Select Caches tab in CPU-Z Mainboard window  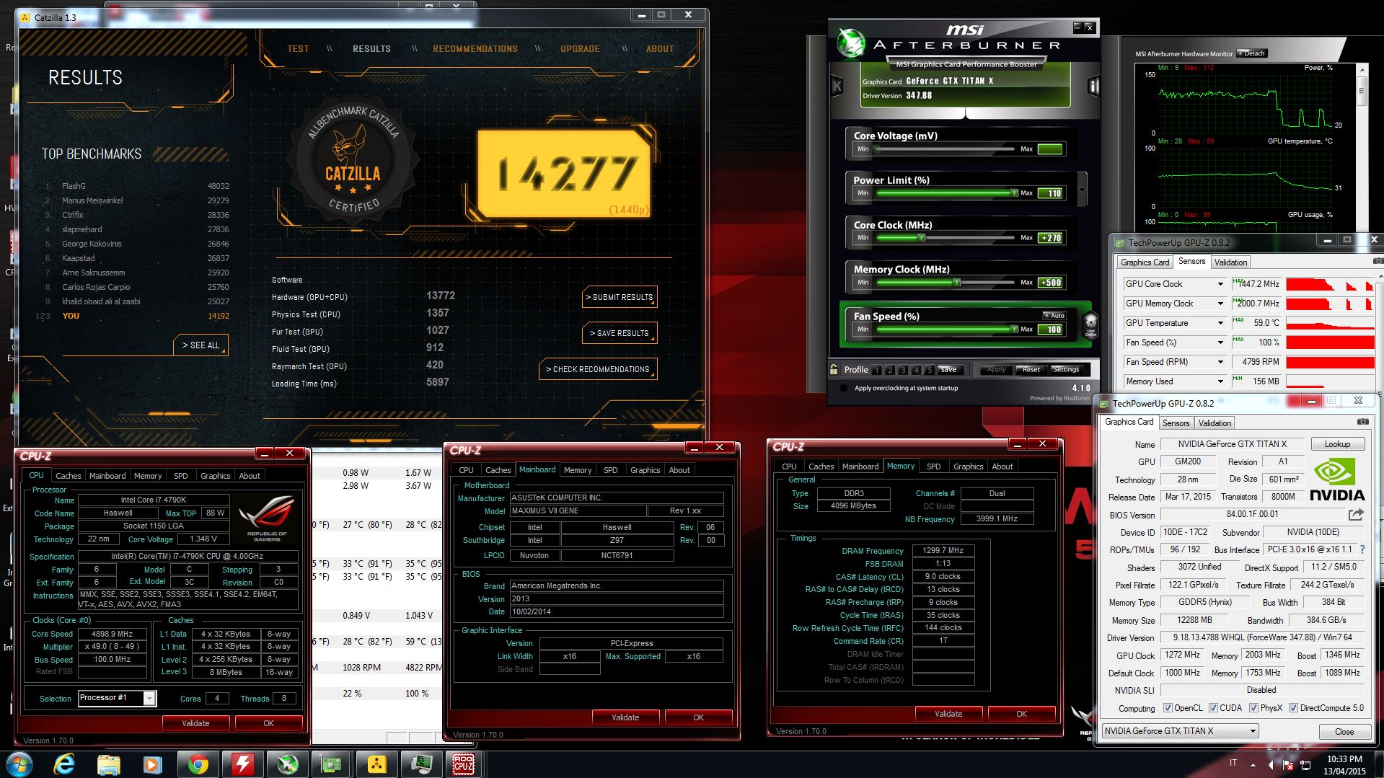[x=498, y=470]
